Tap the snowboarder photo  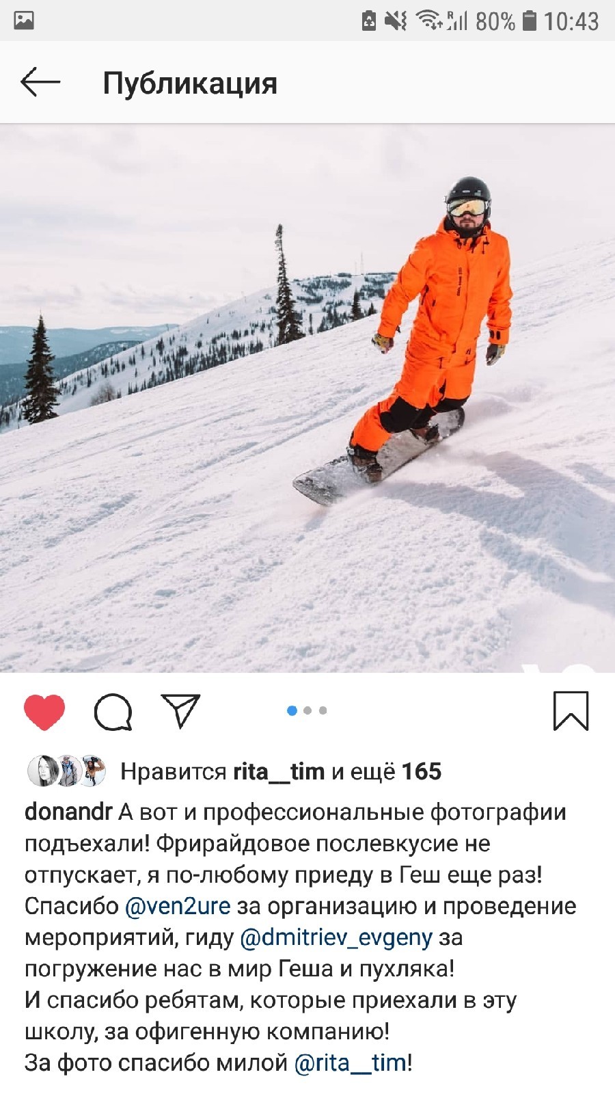coord(307,398)
